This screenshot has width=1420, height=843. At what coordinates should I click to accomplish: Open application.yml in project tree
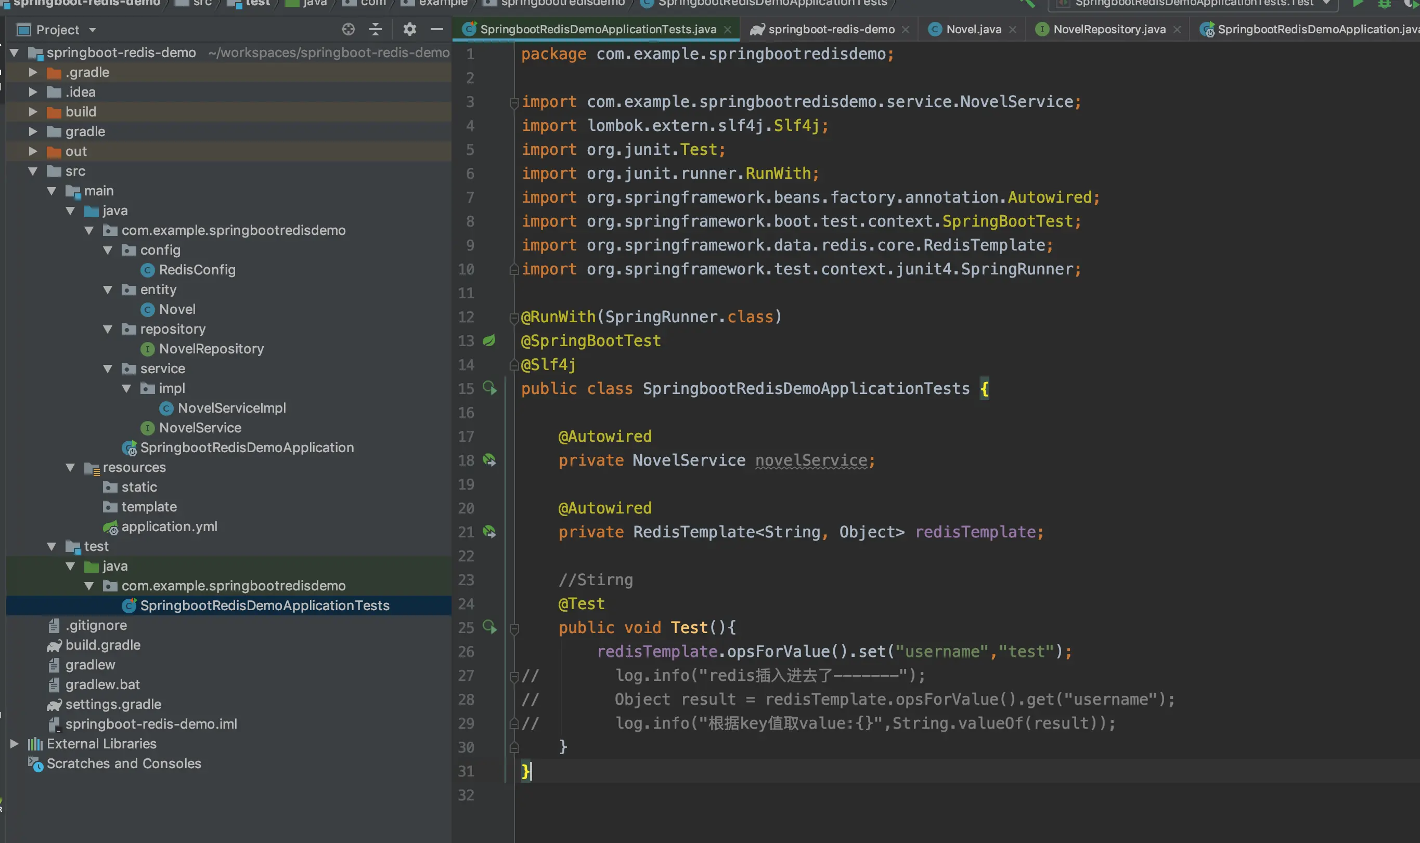click(x=169, y=526)
